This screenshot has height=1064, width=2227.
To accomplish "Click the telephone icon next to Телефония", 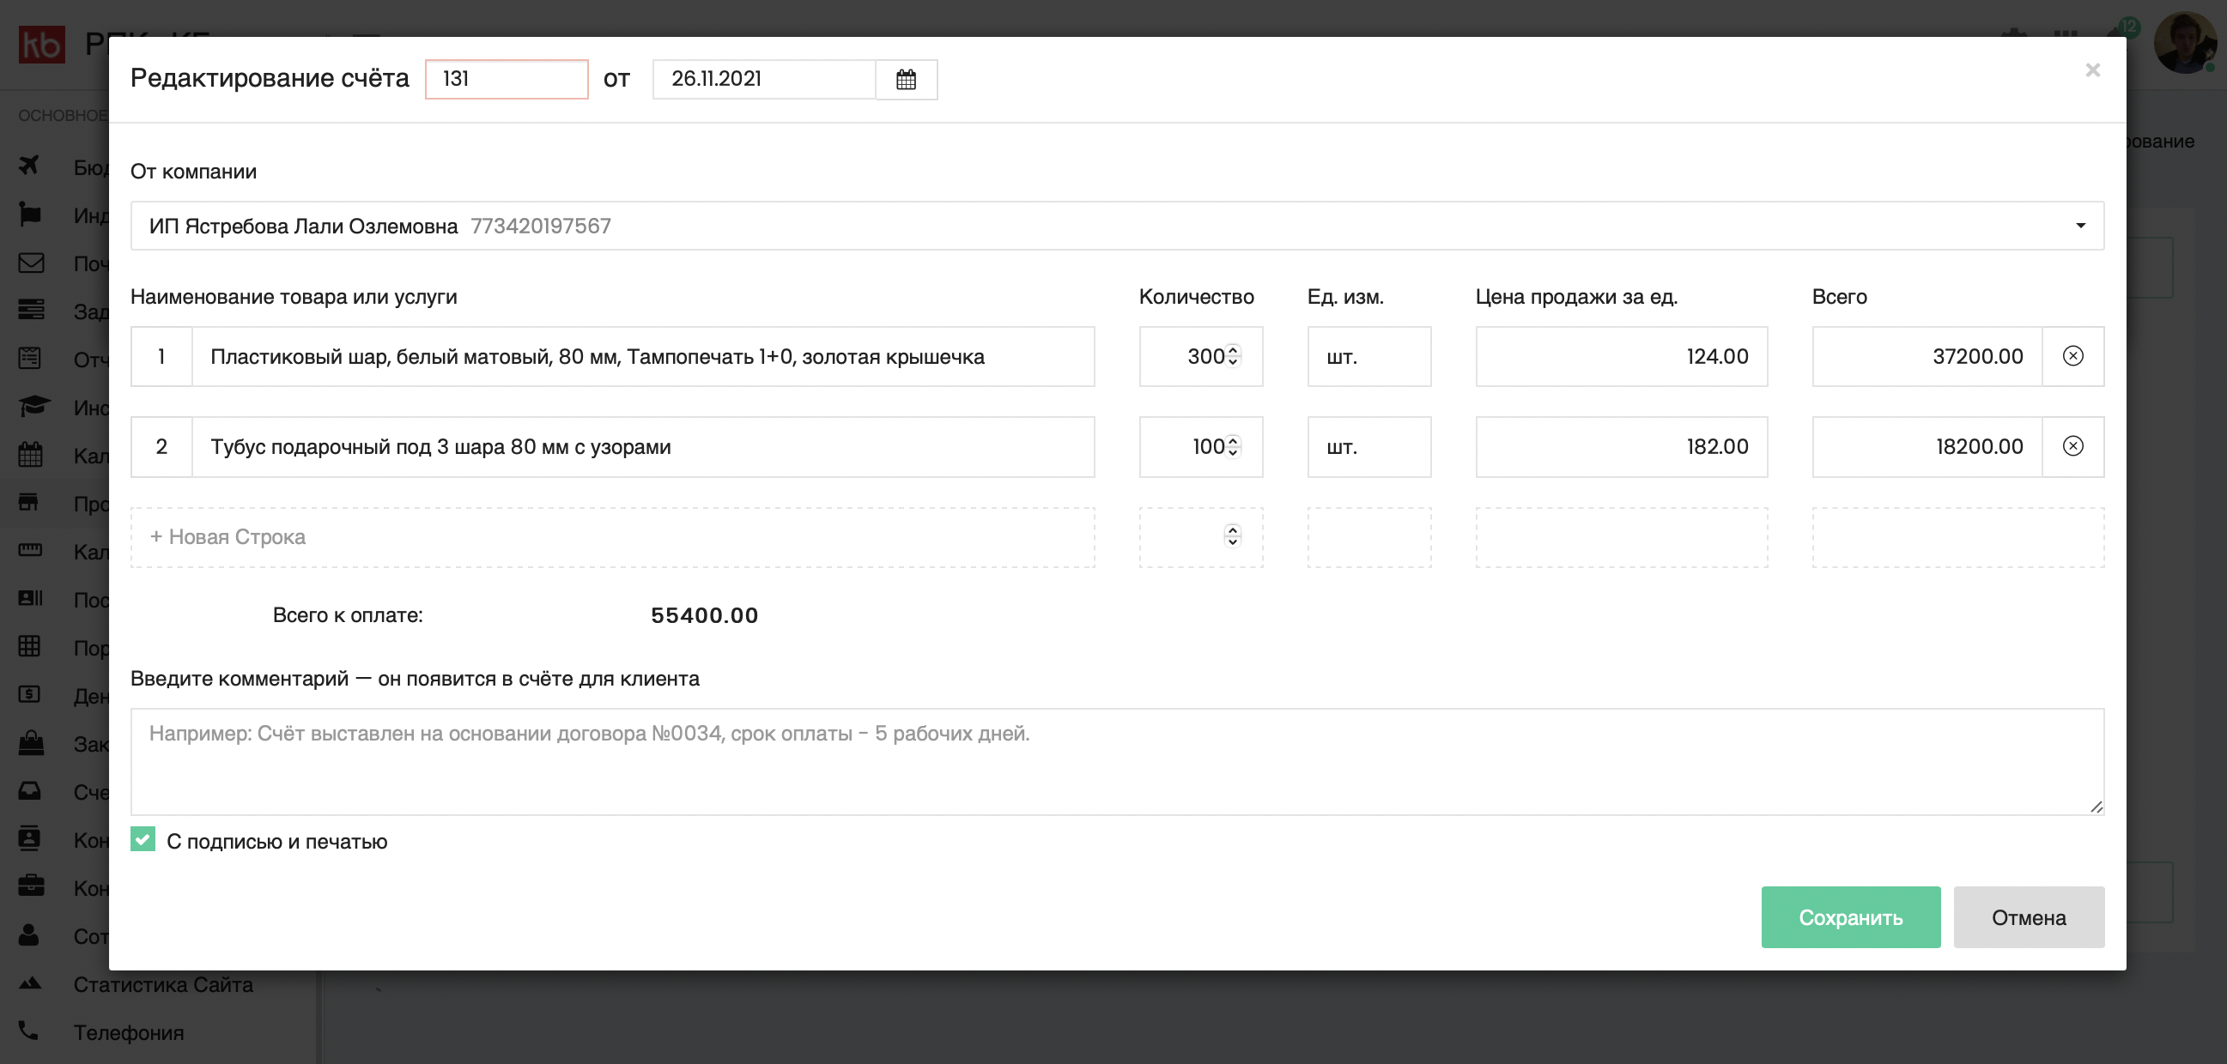I will [x=28, y=1031].
